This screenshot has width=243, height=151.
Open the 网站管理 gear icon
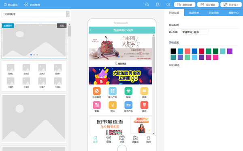coord(26,4)
